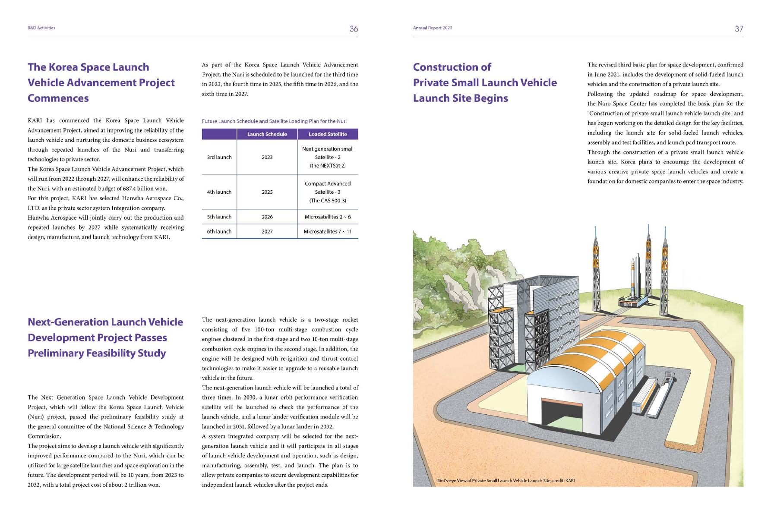This screenshot has height=514, width=771.
Task: Click the heading "The Korea Space Launch Vehicle Advancement Project Commences"
Action: (x=101, y=82)
